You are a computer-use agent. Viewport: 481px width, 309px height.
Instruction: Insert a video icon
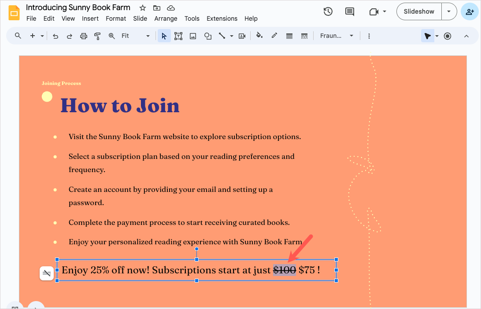tap(242, 36)
